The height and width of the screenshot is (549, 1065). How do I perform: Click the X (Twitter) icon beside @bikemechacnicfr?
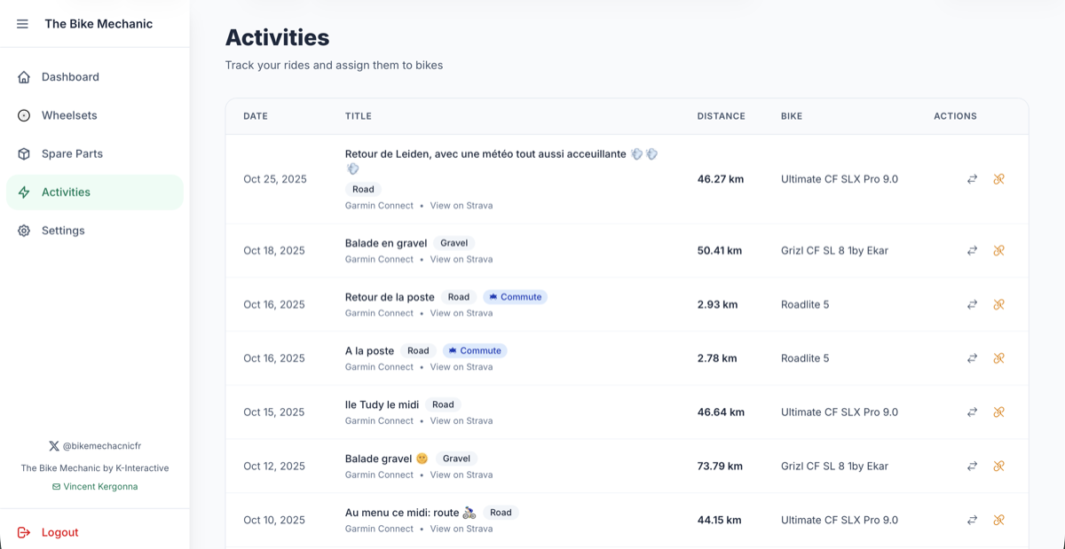[53, 445]
